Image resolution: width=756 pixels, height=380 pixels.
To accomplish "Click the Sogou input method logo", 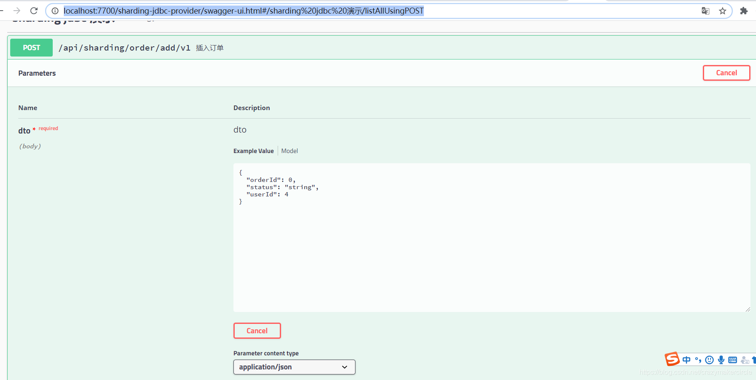I will point(672,359).
